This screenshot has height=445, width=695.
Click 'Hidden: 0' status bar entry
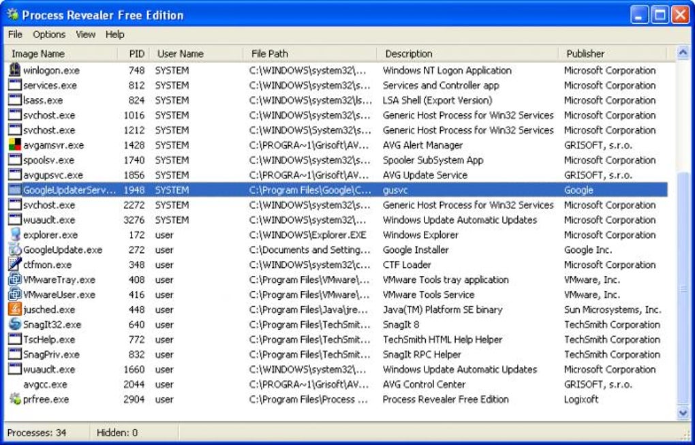(117, 432)
